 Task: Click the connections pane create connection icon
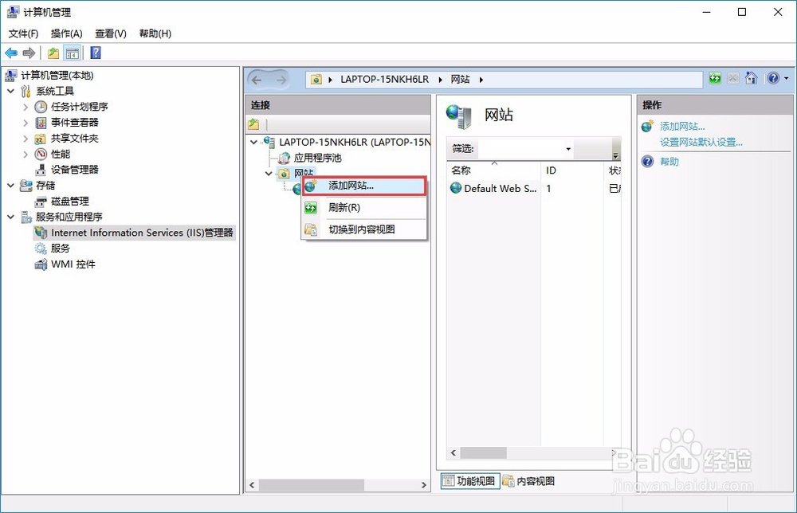click(254, 124)
